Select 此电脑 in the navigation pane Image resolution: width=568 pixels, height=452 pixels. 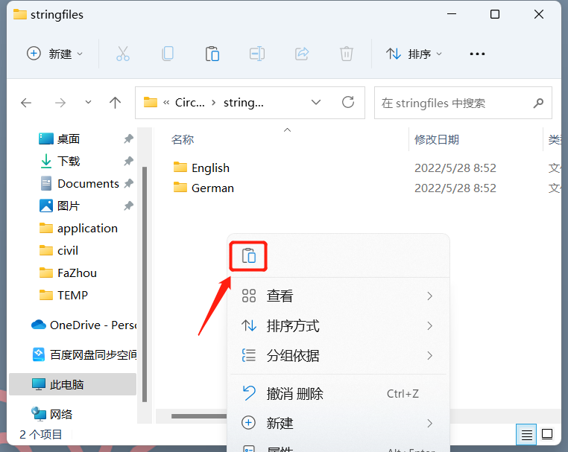72,384
